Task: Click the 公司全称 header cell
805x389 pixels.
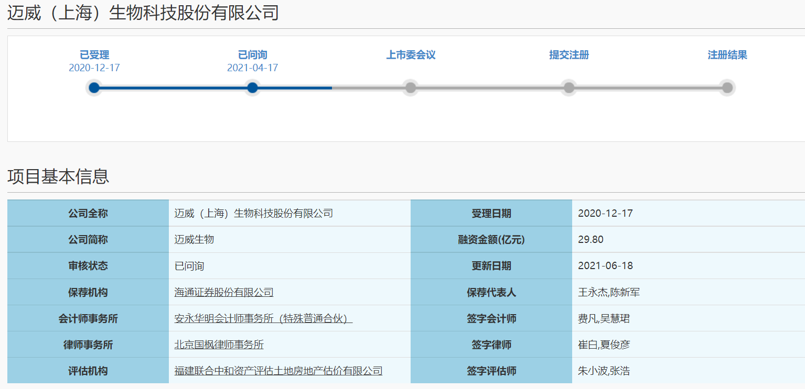Action: [x=88, y=214]
